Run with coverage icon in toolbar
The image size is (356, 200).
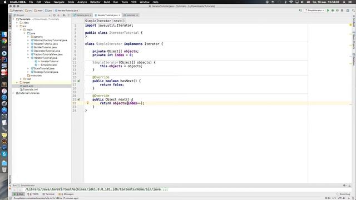click(x=338, y=11)
